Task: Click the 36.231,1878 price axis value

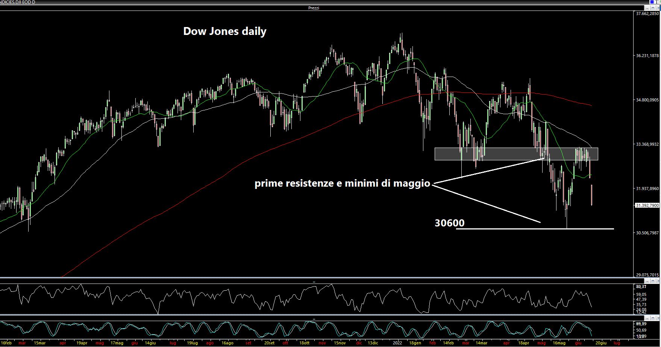Action: point(647,56)
